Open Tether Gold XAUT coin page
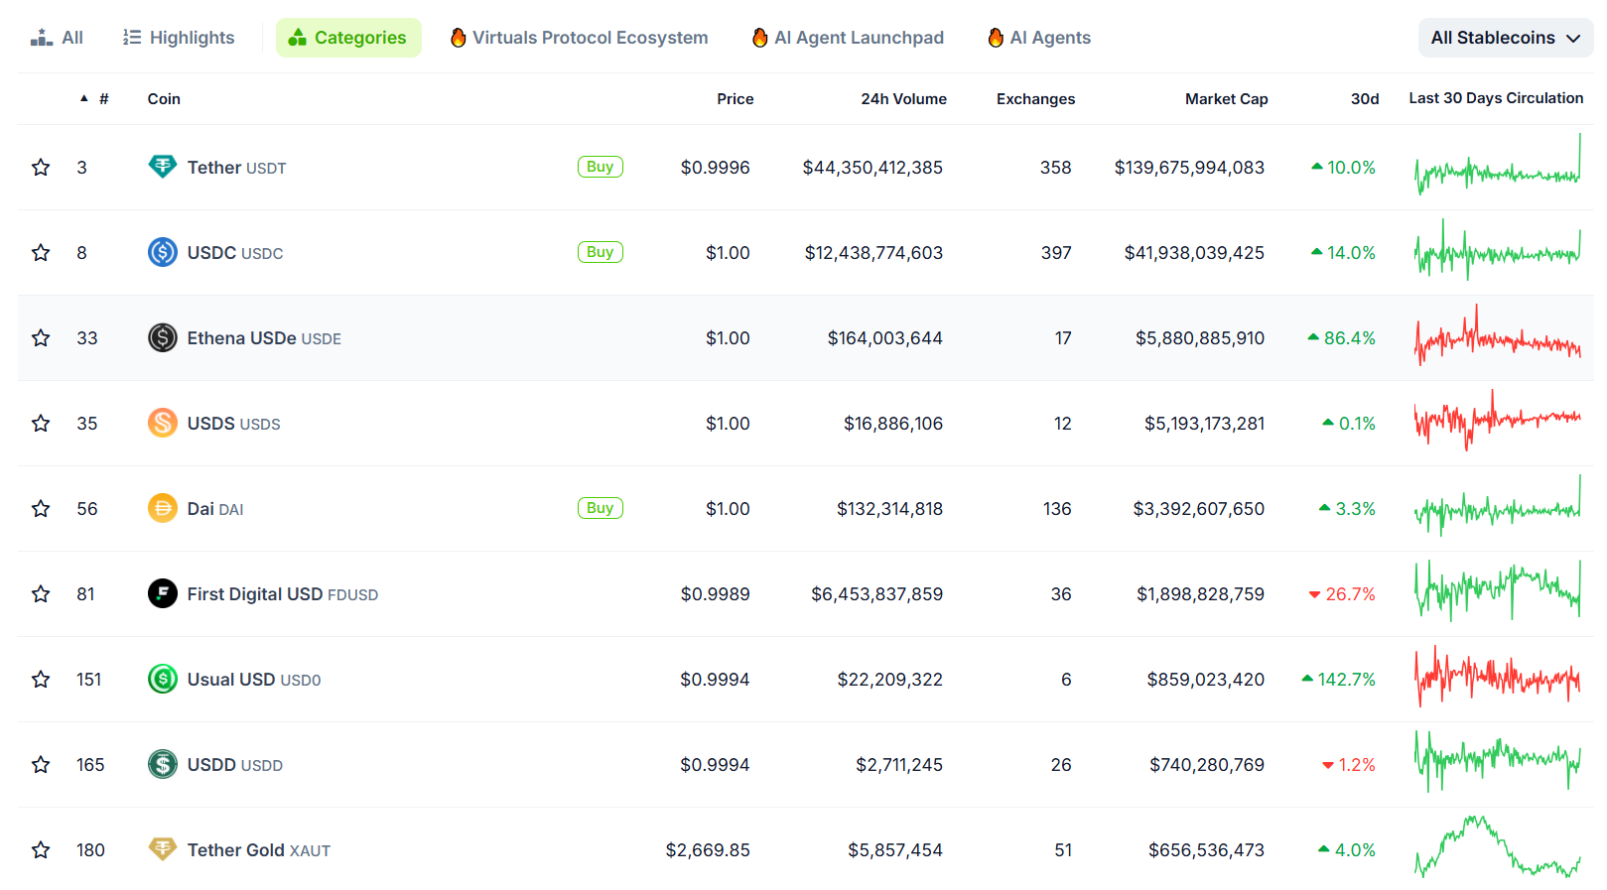 point(259,850)
